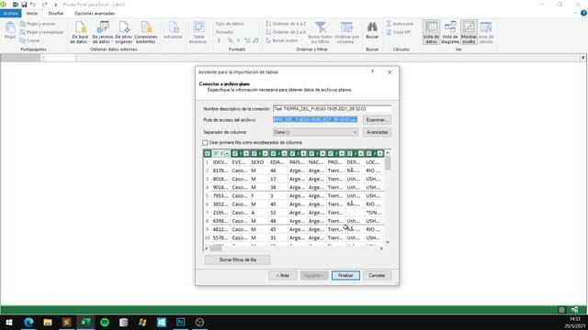Toggle the select-all columns checkbox

coord(208,153)
